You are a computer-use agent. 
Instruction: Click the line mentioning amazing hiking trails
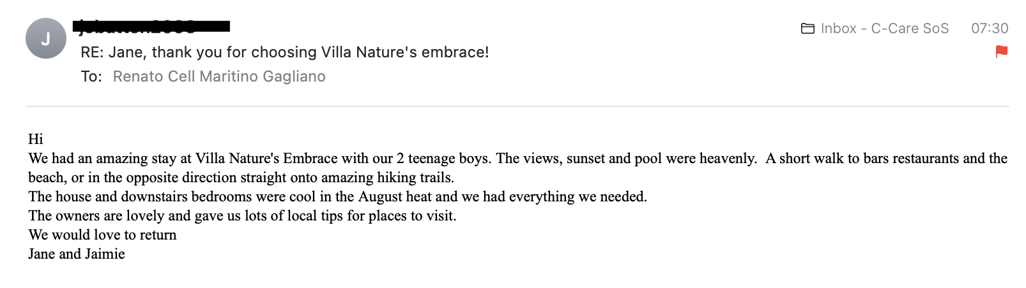[x=241, y=177]
